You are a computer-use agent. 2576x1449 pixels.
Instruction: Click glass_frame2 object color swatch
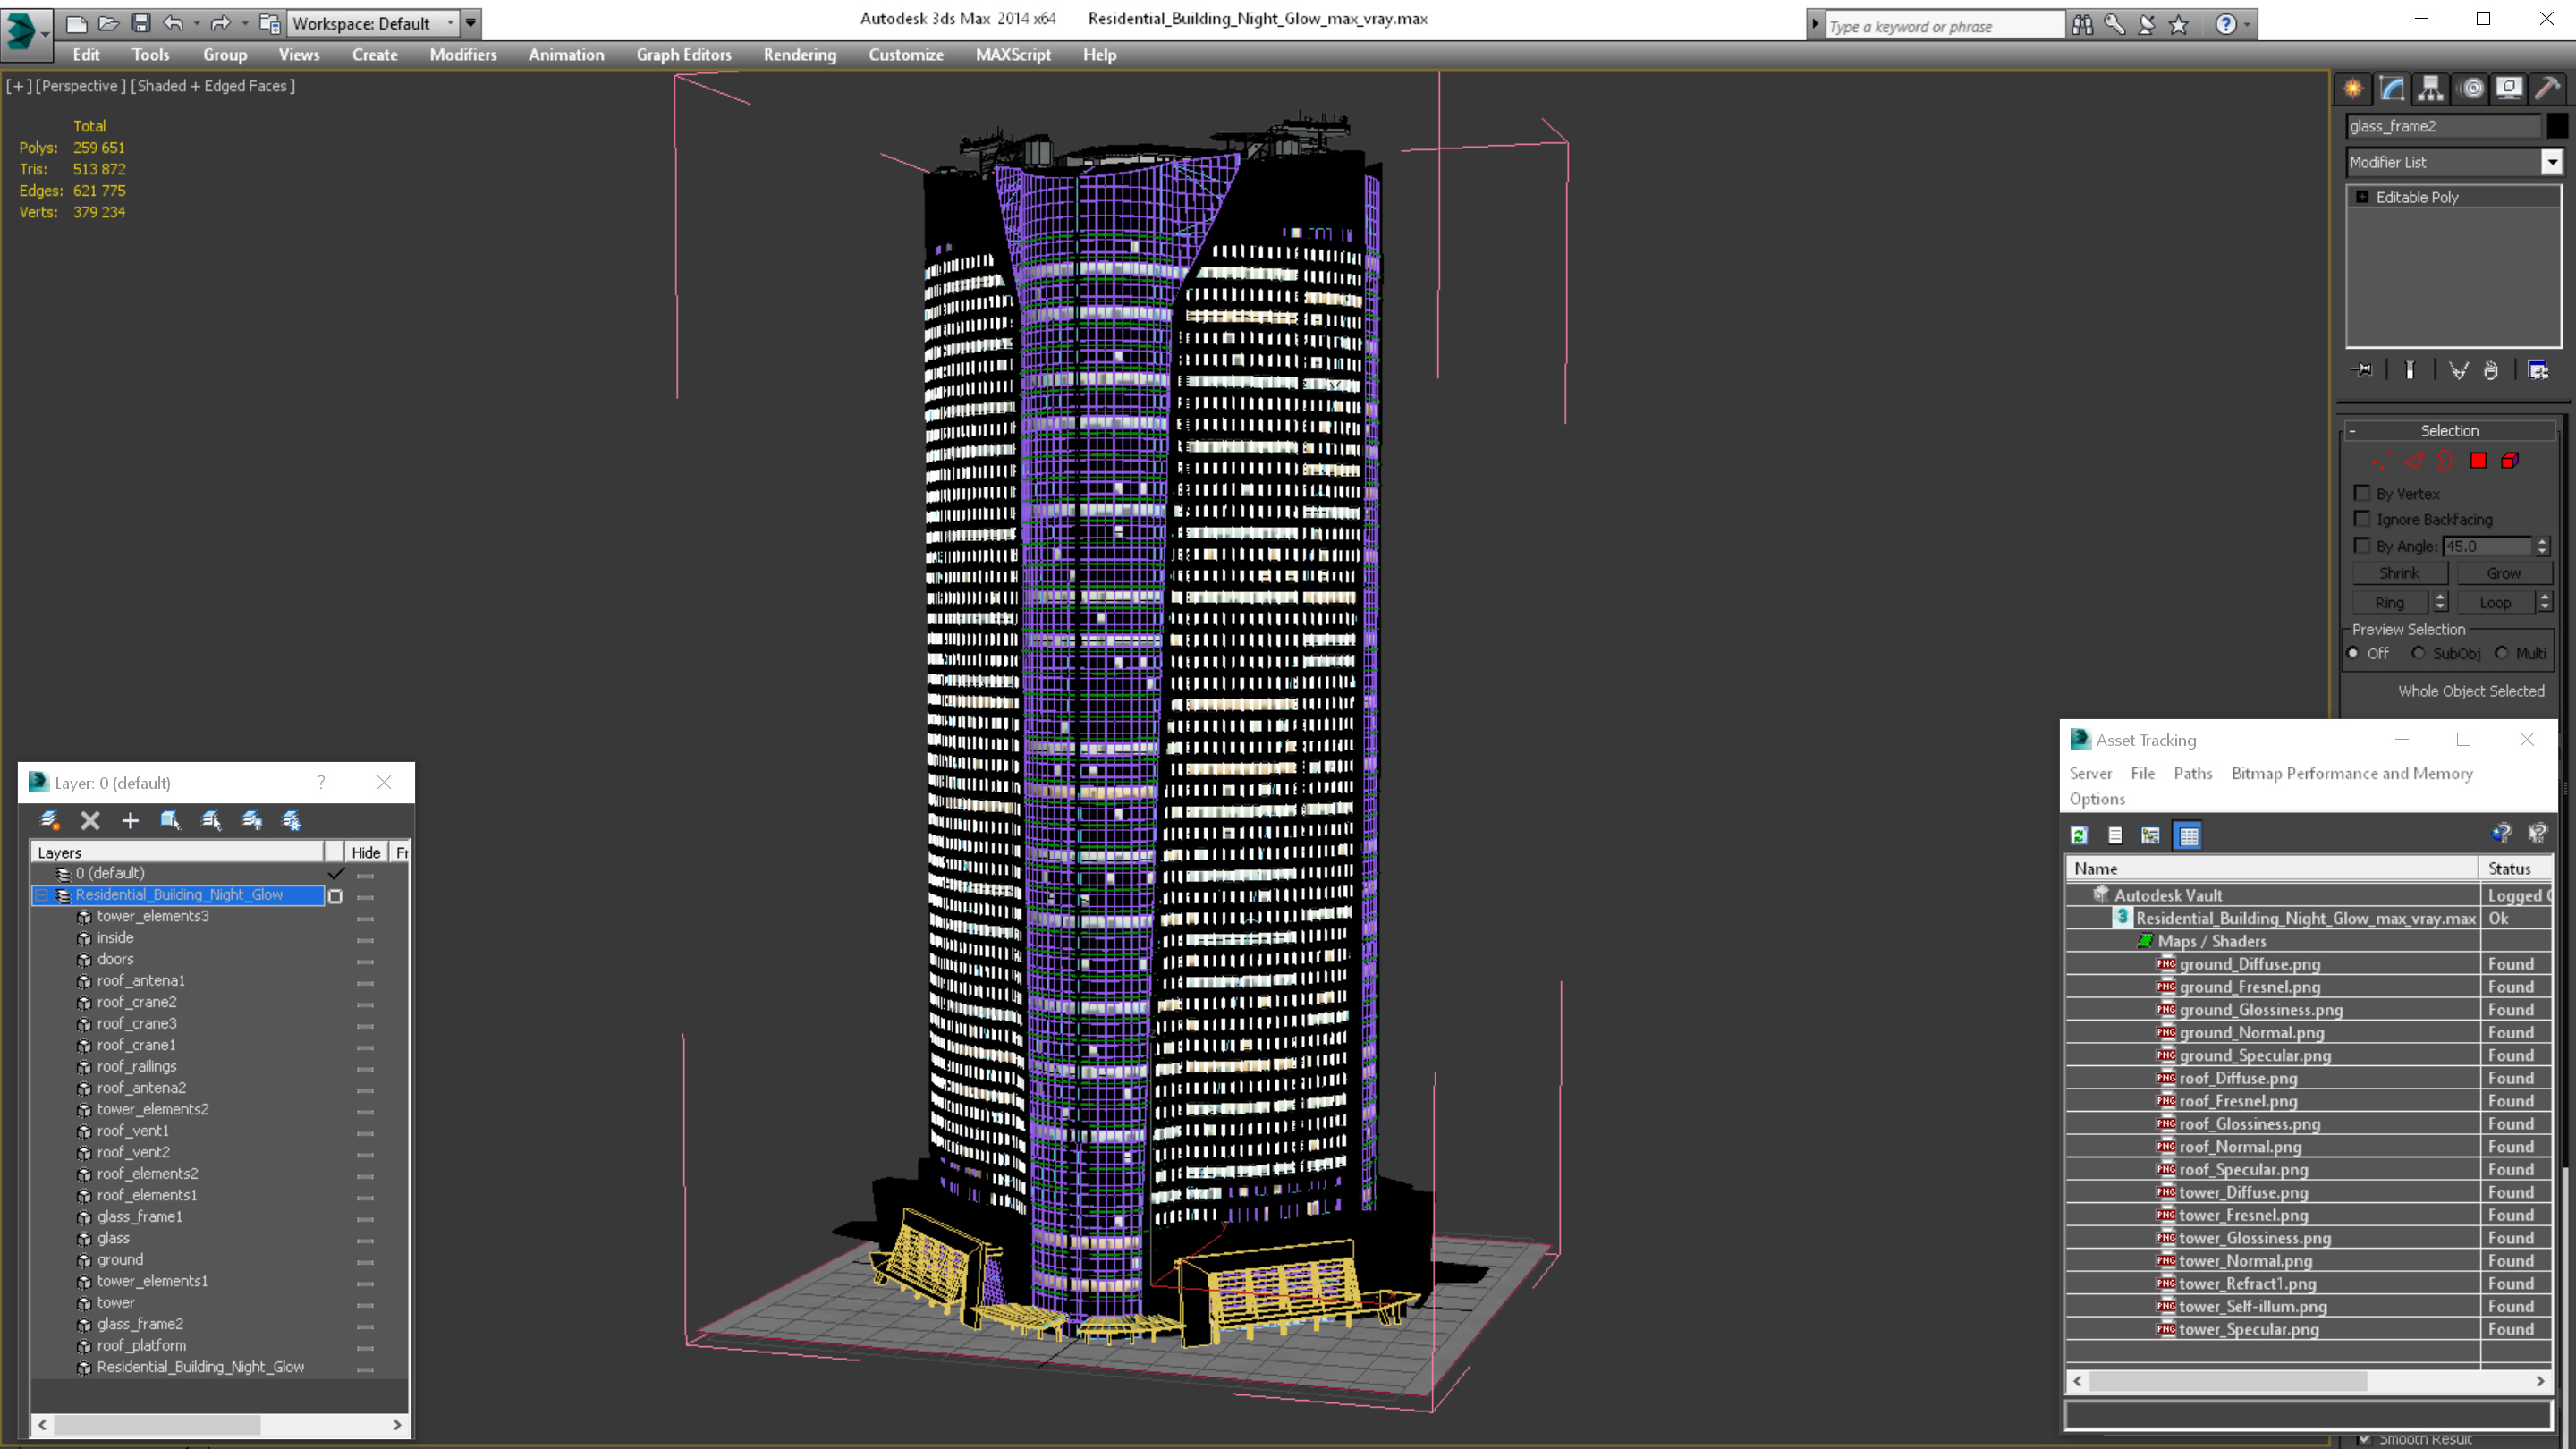coord(2556,126)
